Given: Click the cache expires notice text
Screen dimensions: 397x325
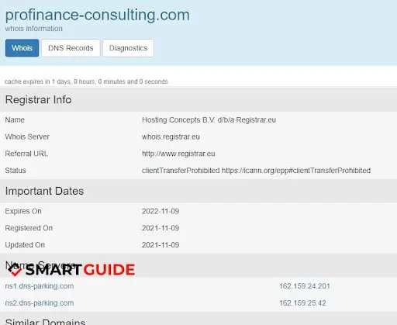Looking at the screenshot, I should (86, 81).
